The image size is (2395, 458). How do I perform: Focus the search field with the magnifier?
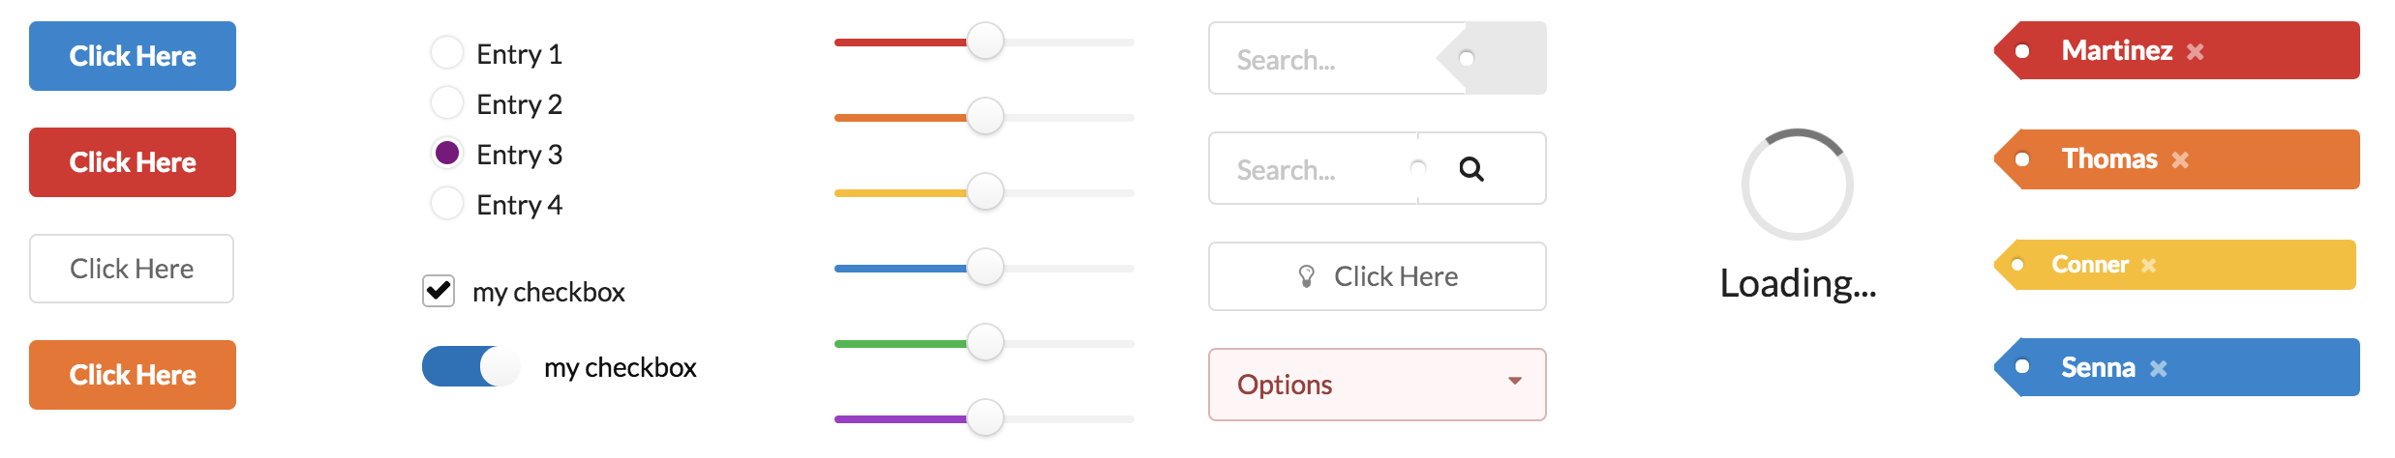point(1312,169)
